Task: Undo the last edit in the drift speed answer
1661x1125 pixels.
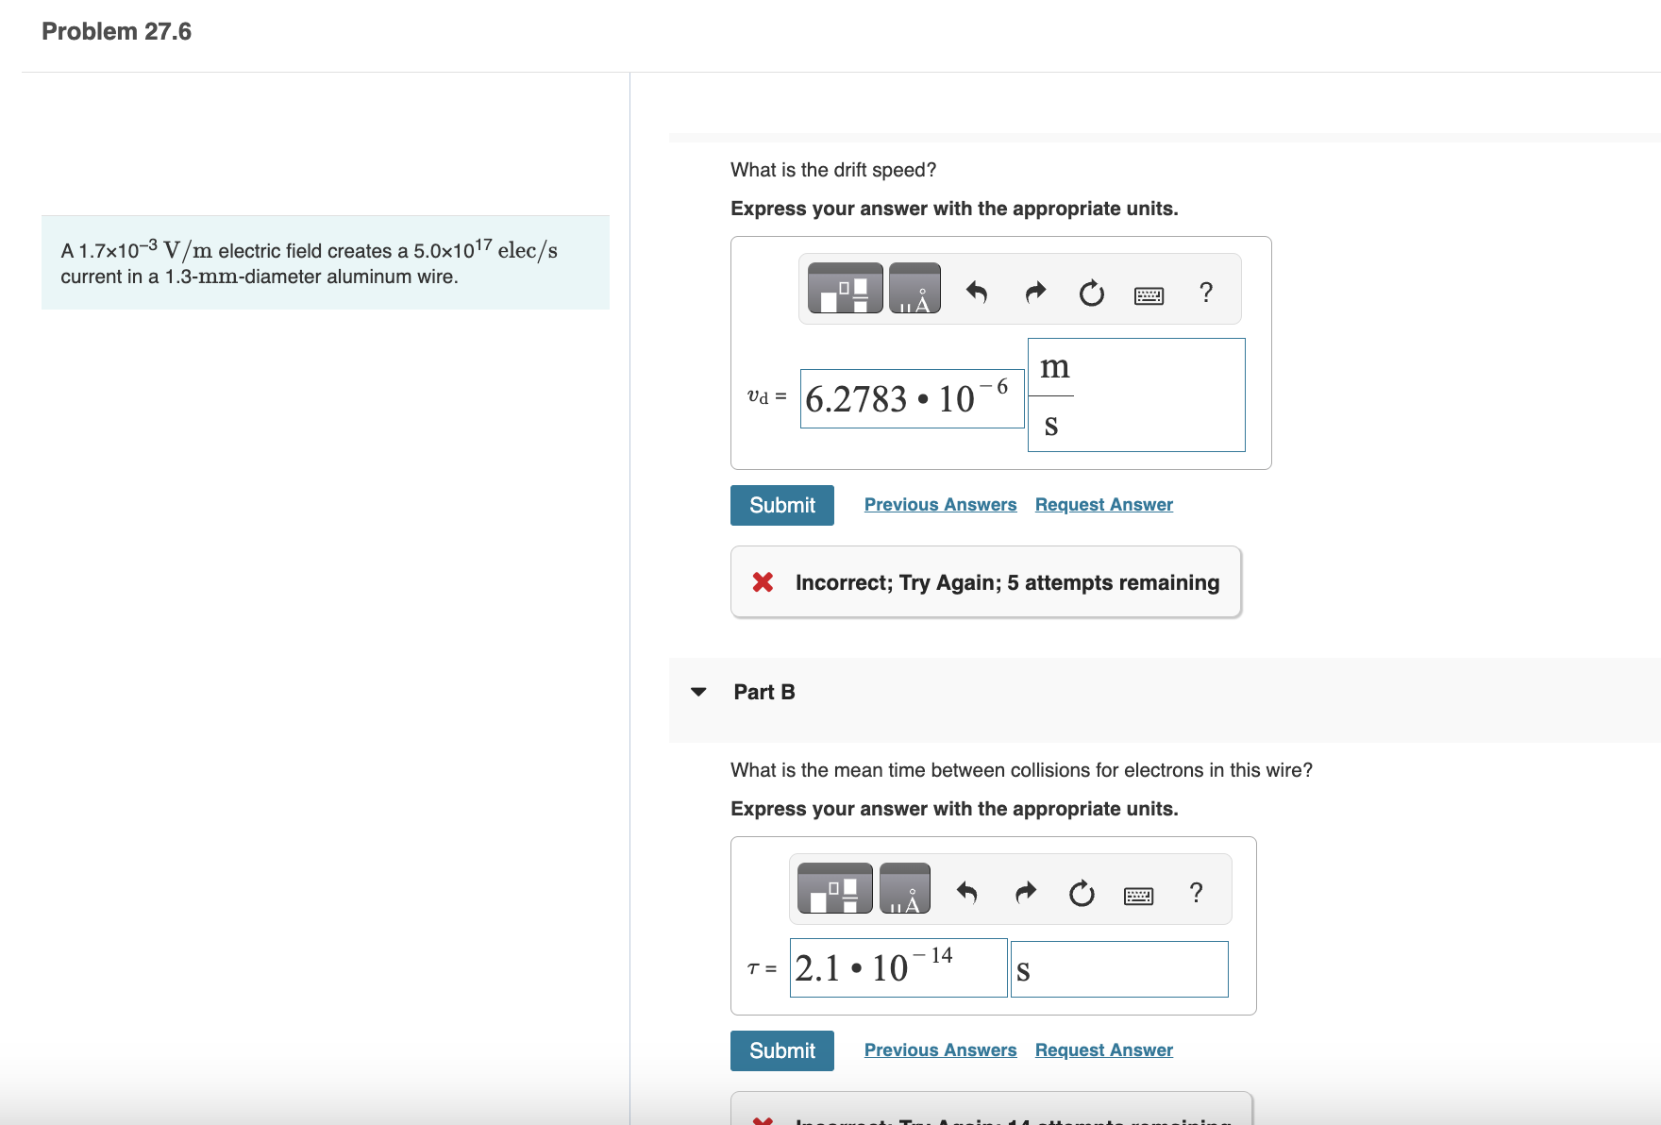Action: click(x=978, y=293)
